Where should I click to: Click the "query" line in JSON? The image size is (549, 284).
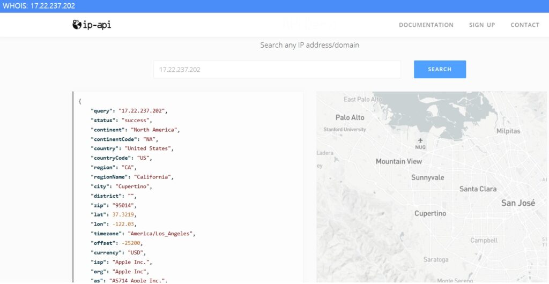[129, 111]
